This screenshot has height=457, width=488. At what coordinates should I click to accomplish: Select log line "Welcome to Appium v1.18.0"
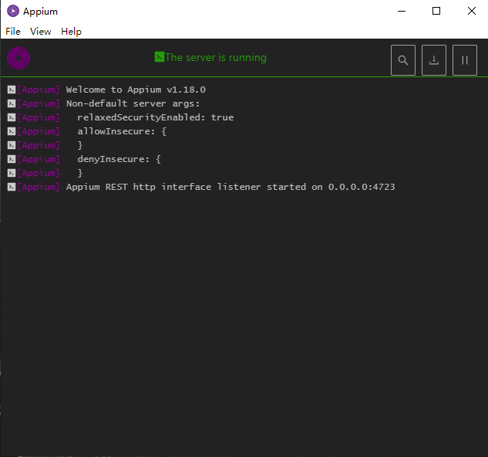click(x=136, y=90)
